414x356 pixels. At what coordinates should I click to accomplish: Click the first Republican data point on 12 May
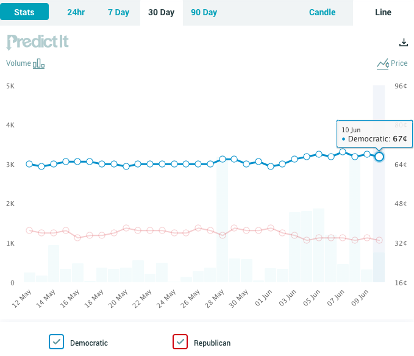[x=29, y=230]
